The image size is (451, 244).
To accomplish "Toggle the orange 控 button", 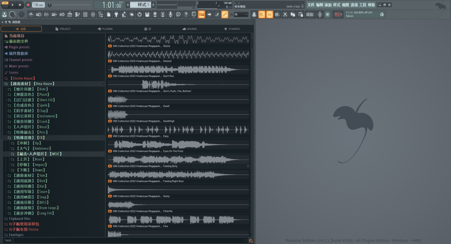I will [262, 15].
